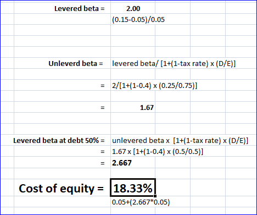Click the fill handle of the 18.33% cell
Screen dimensions: 257x215
click(x=155, y=196)
